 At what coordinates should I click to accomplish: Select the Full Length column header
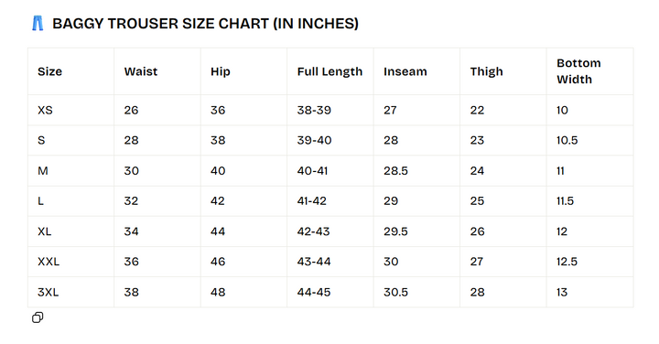(x=329, y=71)
